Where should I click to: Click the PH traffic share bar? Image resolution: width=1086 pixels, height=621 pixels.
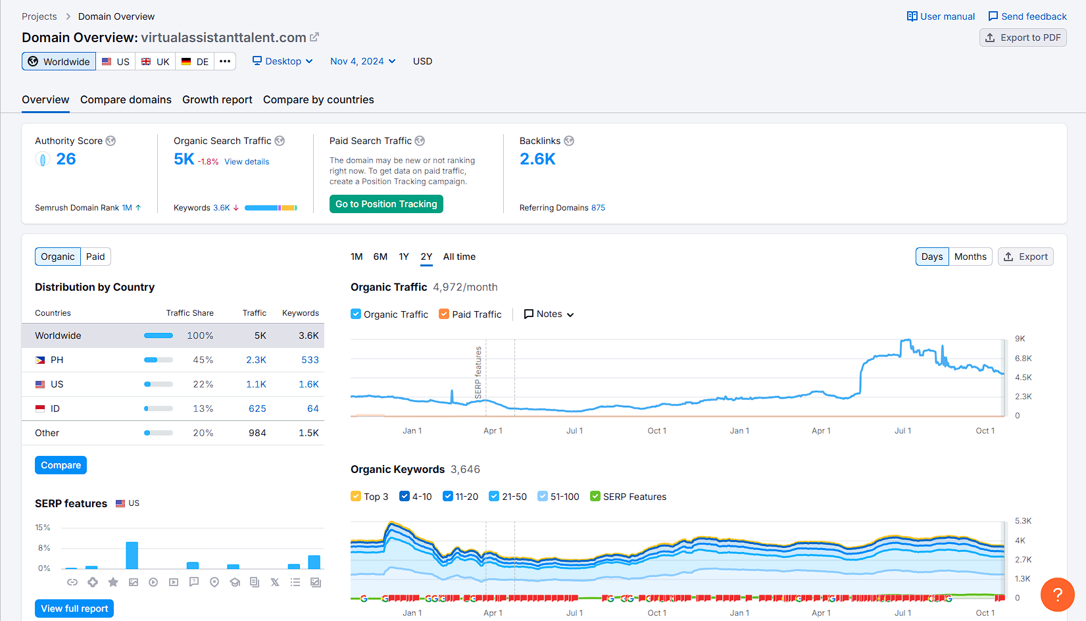point(159,360)
